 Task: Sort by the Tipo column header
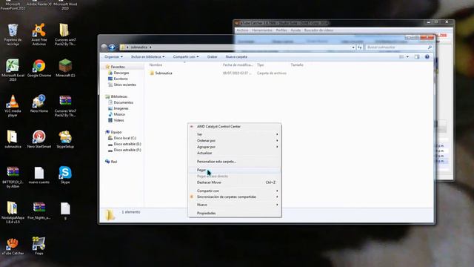260,65
